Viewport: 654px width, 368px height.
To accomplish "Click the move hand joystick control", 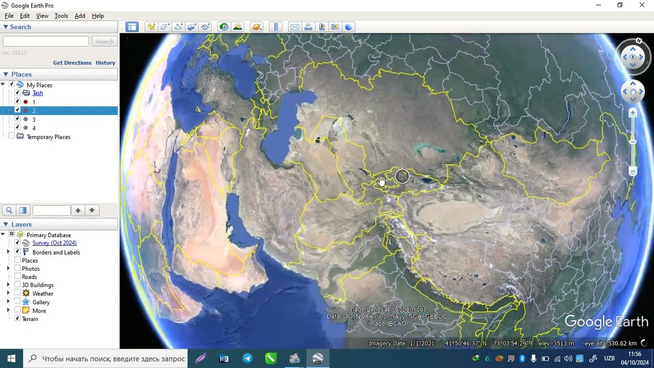I will pyautogui.click(x=633, y=92).
